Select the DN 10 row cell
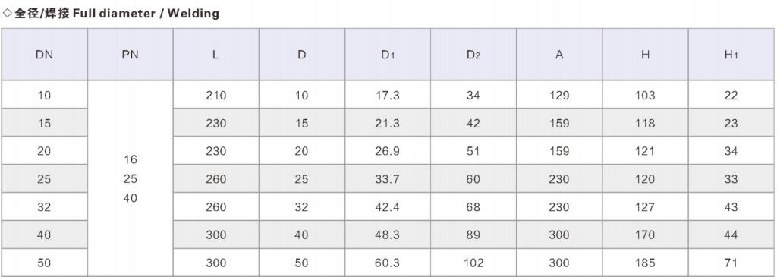This screenshot has width=777, height=277. click(44, 95)
